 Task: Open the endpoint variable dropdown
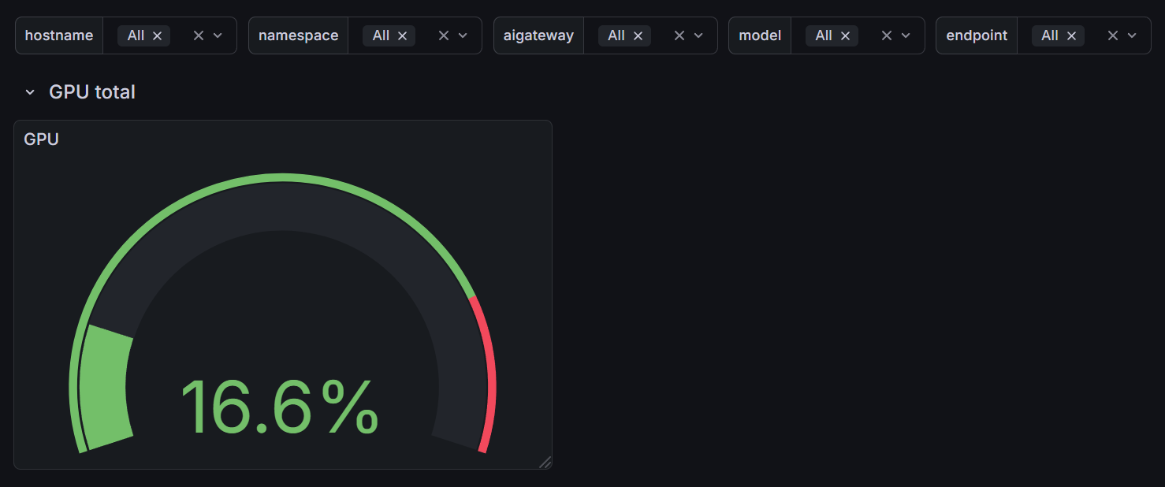[1133, 35]
